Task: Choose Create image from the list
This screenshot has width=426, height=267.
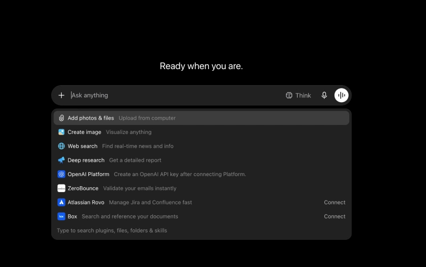Action: coord(201,132)
